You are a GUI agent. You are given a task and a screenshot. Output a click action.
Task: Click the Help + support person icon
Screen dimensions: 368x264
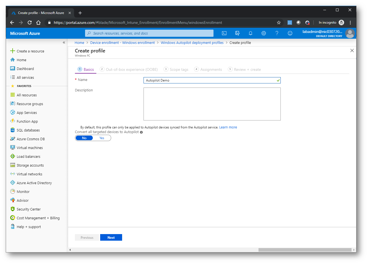click(13, 226)
